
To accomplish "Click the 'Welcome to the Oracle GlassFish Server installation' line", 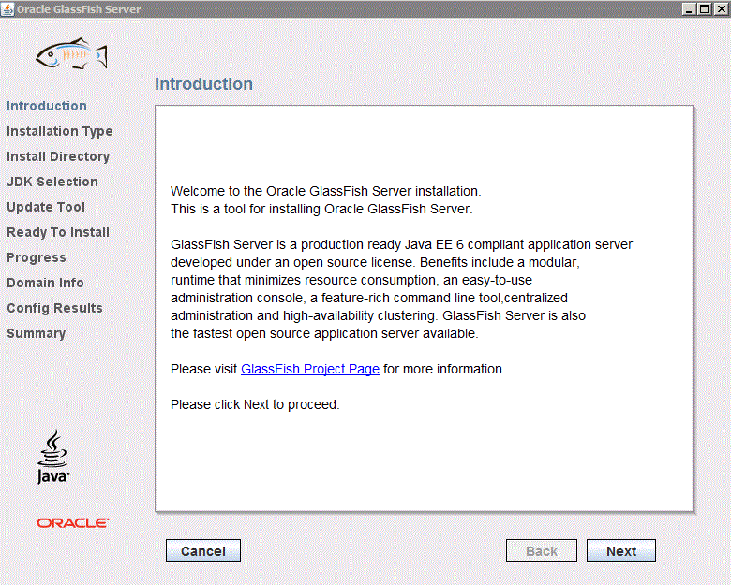I will coord(326,191).
